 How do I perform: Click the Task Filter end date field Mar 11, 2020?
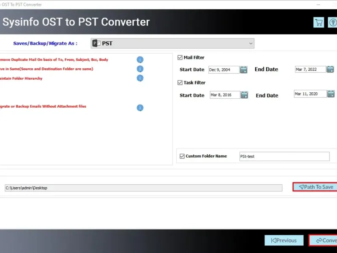[310, 94]
